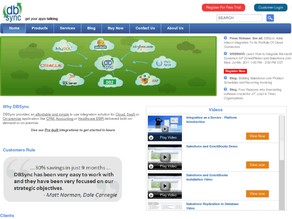This screenshot has height=219, width=292.
Task: Open Contact Us in navigation bar
Action: coord(145,28)
